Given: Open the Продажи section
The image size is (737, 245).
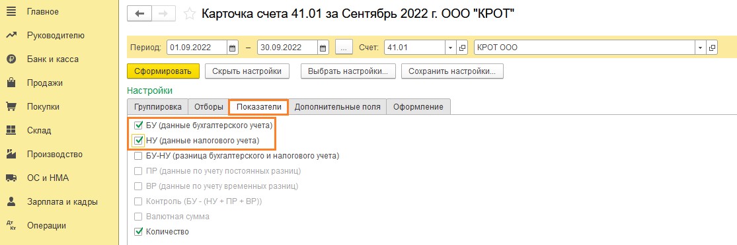Looking at the screenshot, I should click(x=45, y=83).
